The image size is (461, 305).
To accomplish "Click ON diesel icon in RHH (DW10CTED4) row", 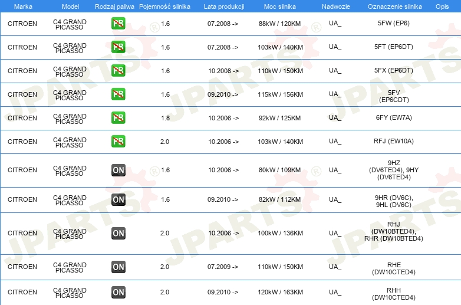I will (x=118, y=292).
